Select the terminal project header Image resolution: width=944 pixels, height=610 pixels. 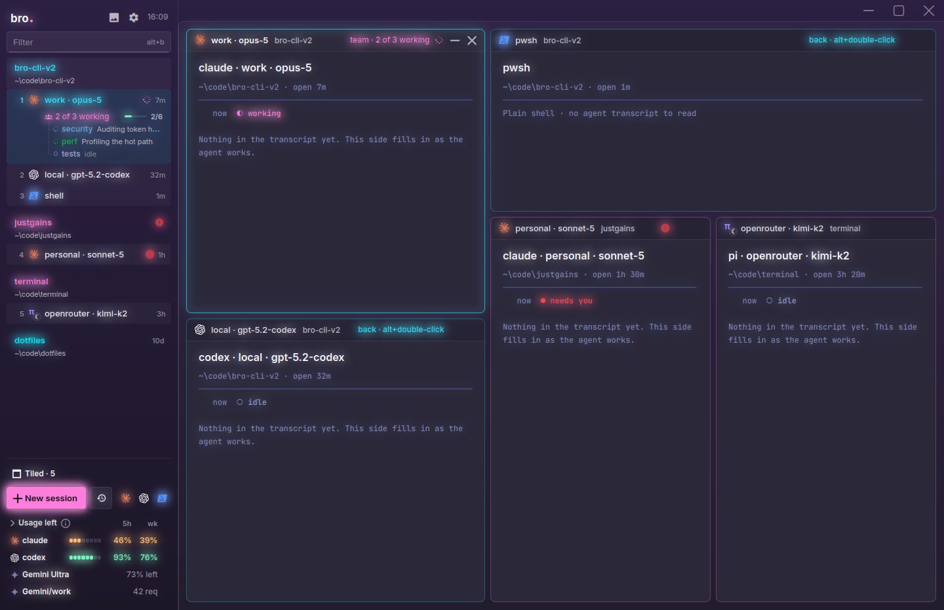click(x=88, y=287)
